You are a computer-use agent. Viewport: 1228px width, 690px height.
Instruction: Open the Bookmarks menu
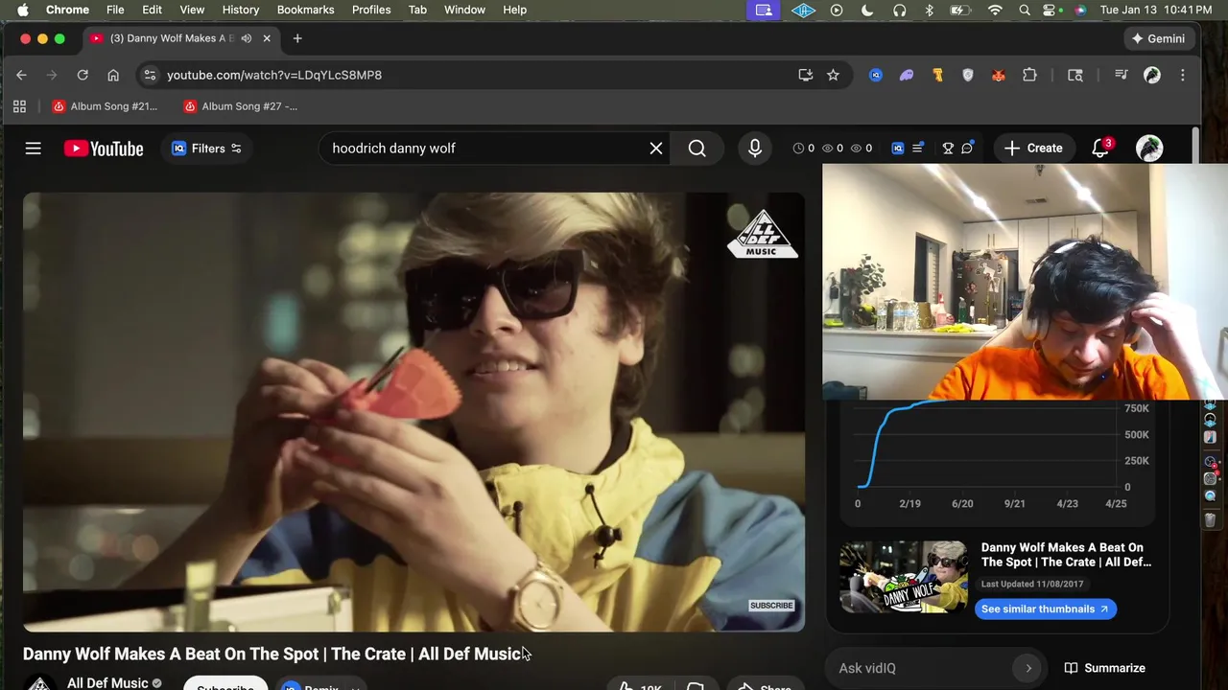click(x=305, y=10)
